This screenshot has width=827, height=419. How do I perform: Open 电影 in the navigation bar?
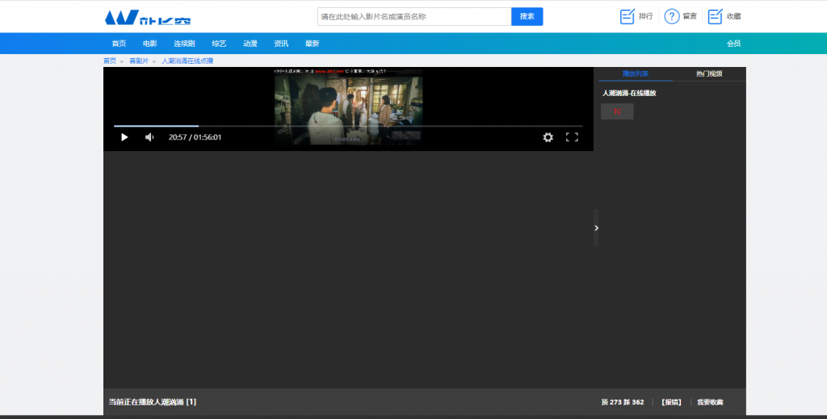150,44
